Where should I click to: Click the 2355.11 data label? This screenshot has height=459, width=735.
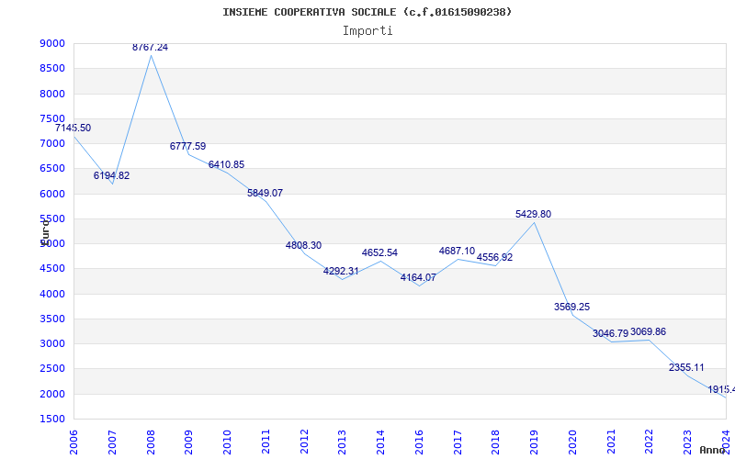click(x=686, y=368)
